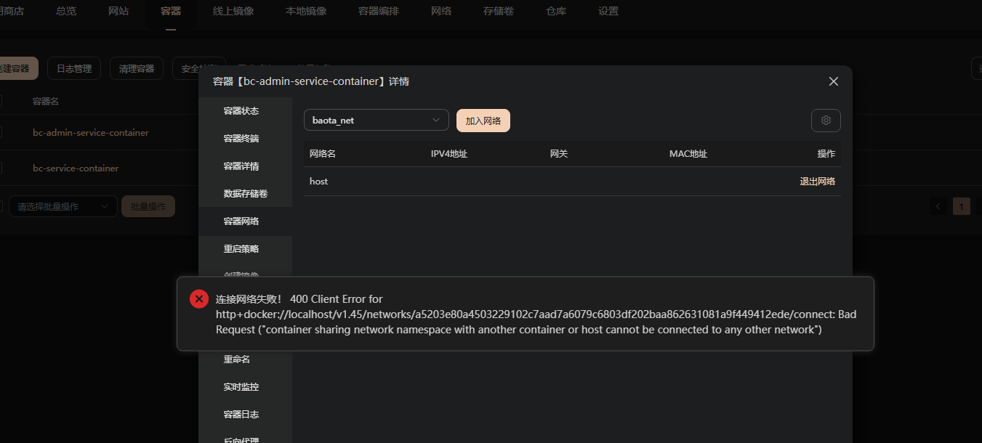Viewport: 982px width, 443px height.
Task: Click the 加入网络 button
Action: 483,121
